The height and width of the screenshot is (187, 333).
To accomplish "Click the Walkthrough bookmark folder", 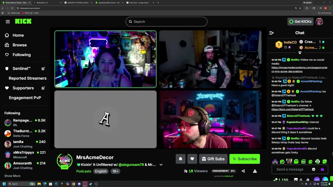I will pos(14,13).
